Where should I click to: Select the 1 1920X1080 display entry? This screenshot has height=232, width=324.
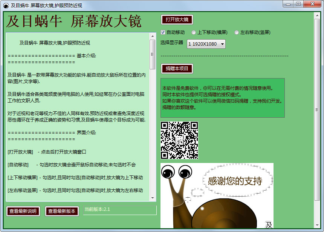coord(202,44)
